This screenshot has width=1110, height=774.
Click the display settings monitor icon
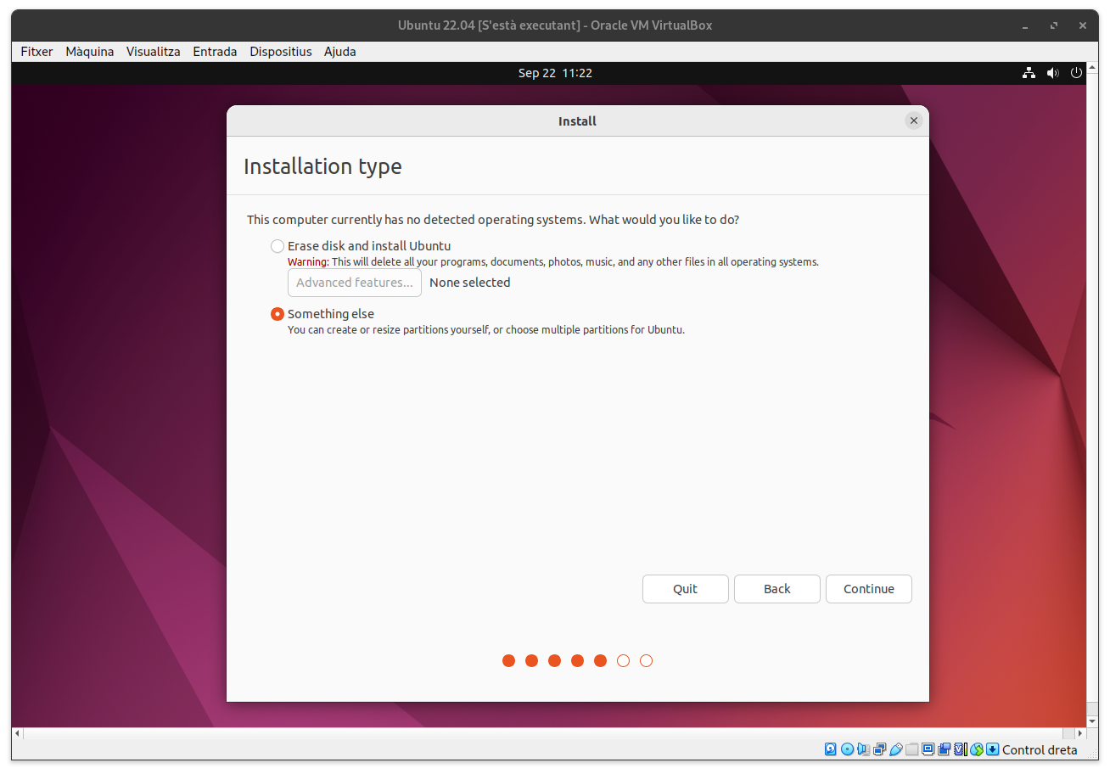click(928, 749)
